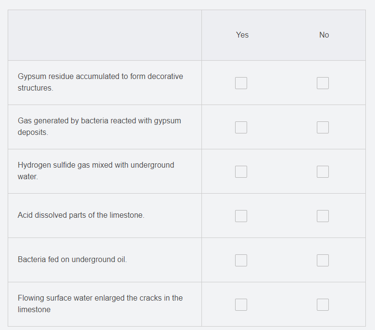Select No for hydrogen sulfide mixed with water

pyautogui.click(x=323, y=172)
